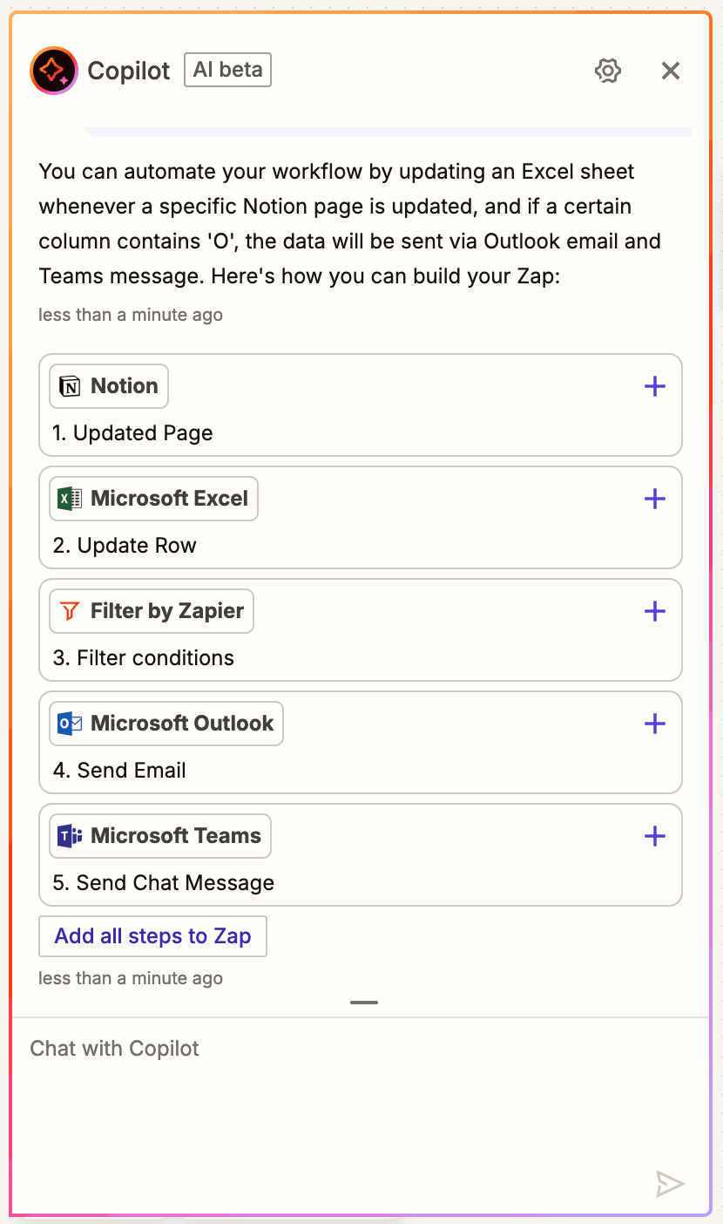Click the Microsoft Outlook icon
The image size is (723, 1224).
point(70,724)
